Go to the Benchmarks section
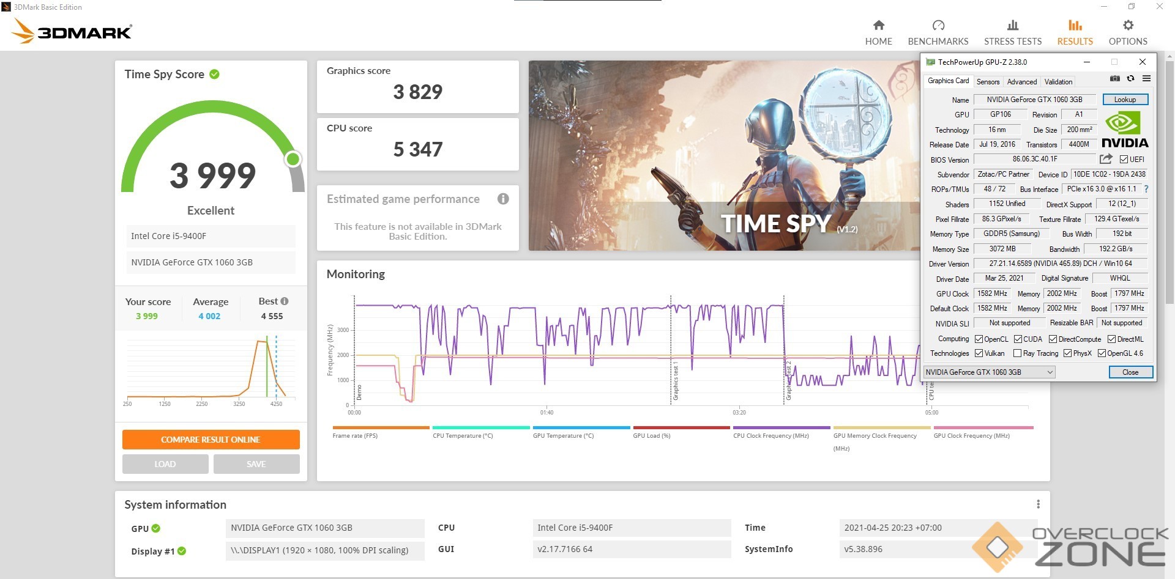The image size is (1175, 579). click(938, 32)
